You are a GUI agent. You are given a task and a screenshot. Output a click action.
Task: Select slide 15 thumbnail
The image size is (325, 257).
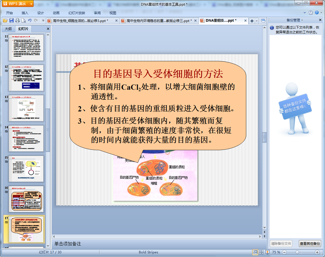point(26,169)
